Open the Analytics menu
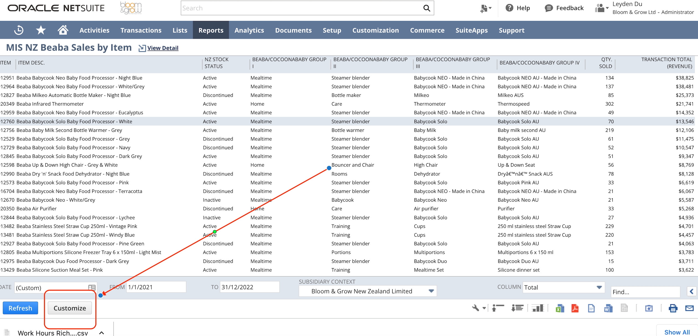Viewport: 698px width, 336px height. (x=249, y=30)
